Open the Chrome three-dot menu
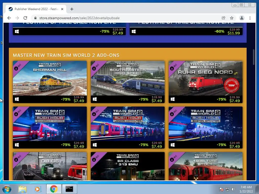The height and width of the screenshot is (194, 259). pos(250,18)
